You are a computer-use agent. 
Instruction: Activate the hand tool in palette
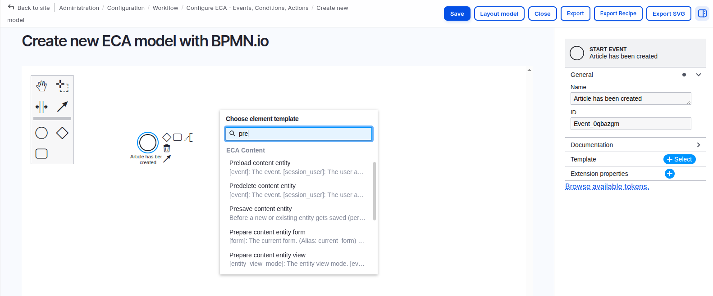point(41,85)
